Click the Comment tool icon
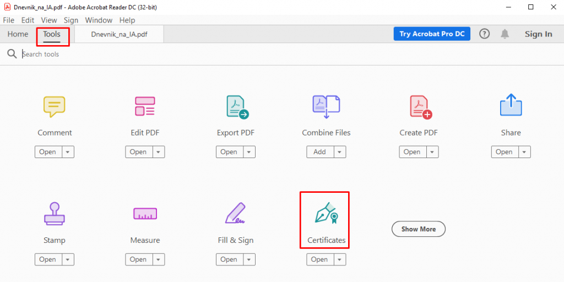Image resolution: width=564 pixels, height=282 pixels. click(55, 107)
